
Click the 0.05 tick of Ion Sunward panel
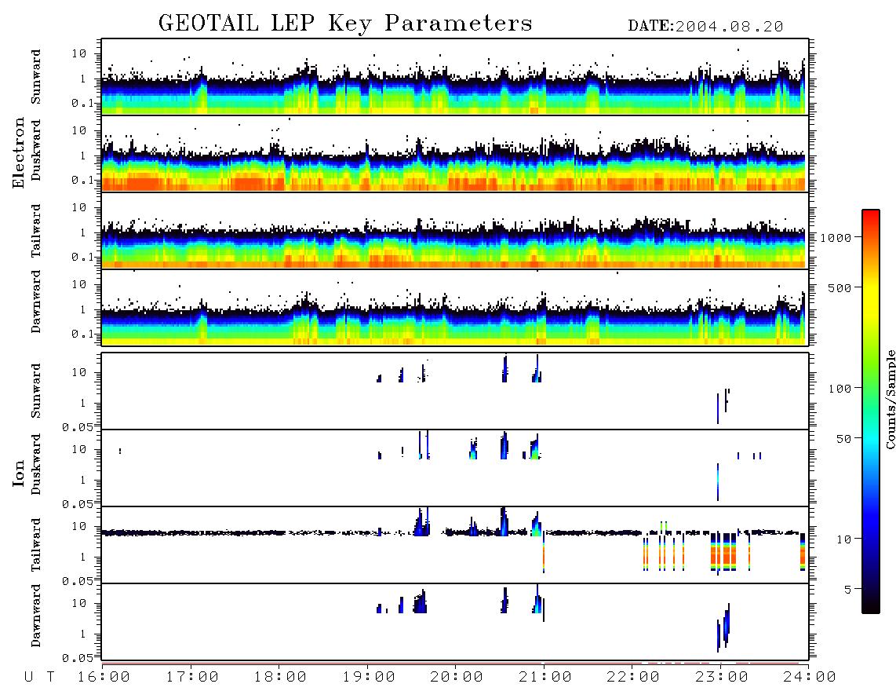[78, 427]
